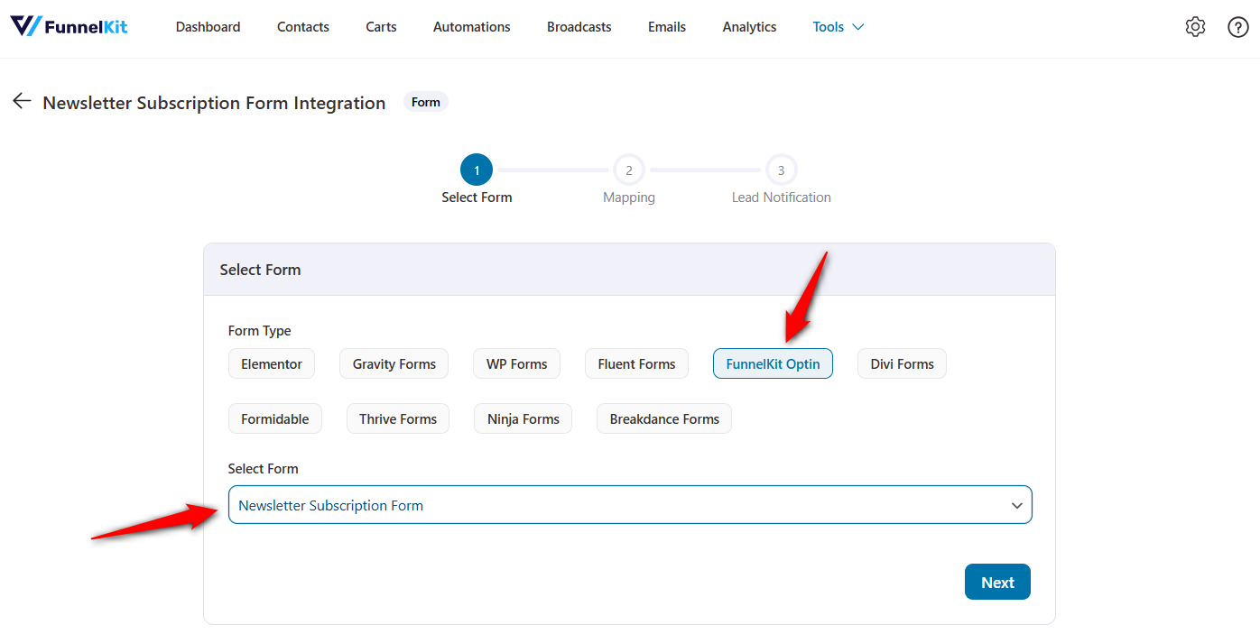Screen dimensions: 1260x643
Task: Go to the Broadcasts section
Action: point(579,27)
